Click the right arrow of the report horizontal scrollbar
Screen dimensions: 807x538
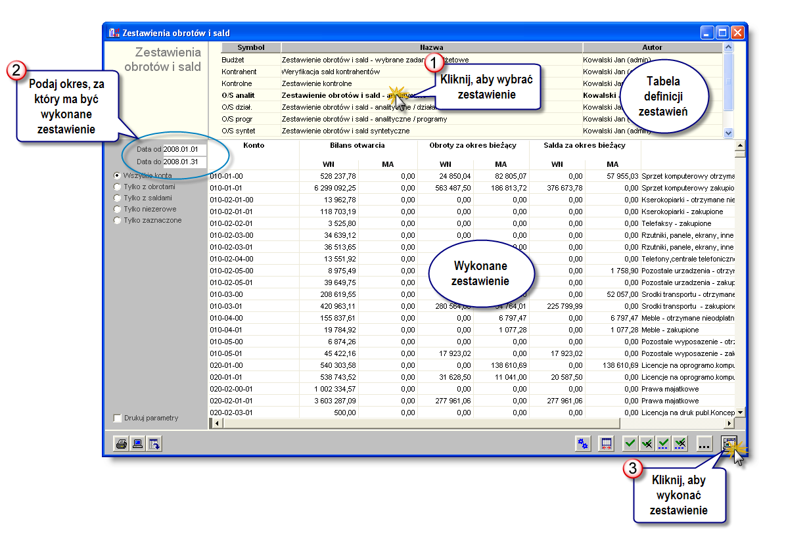tap(729, 423)
